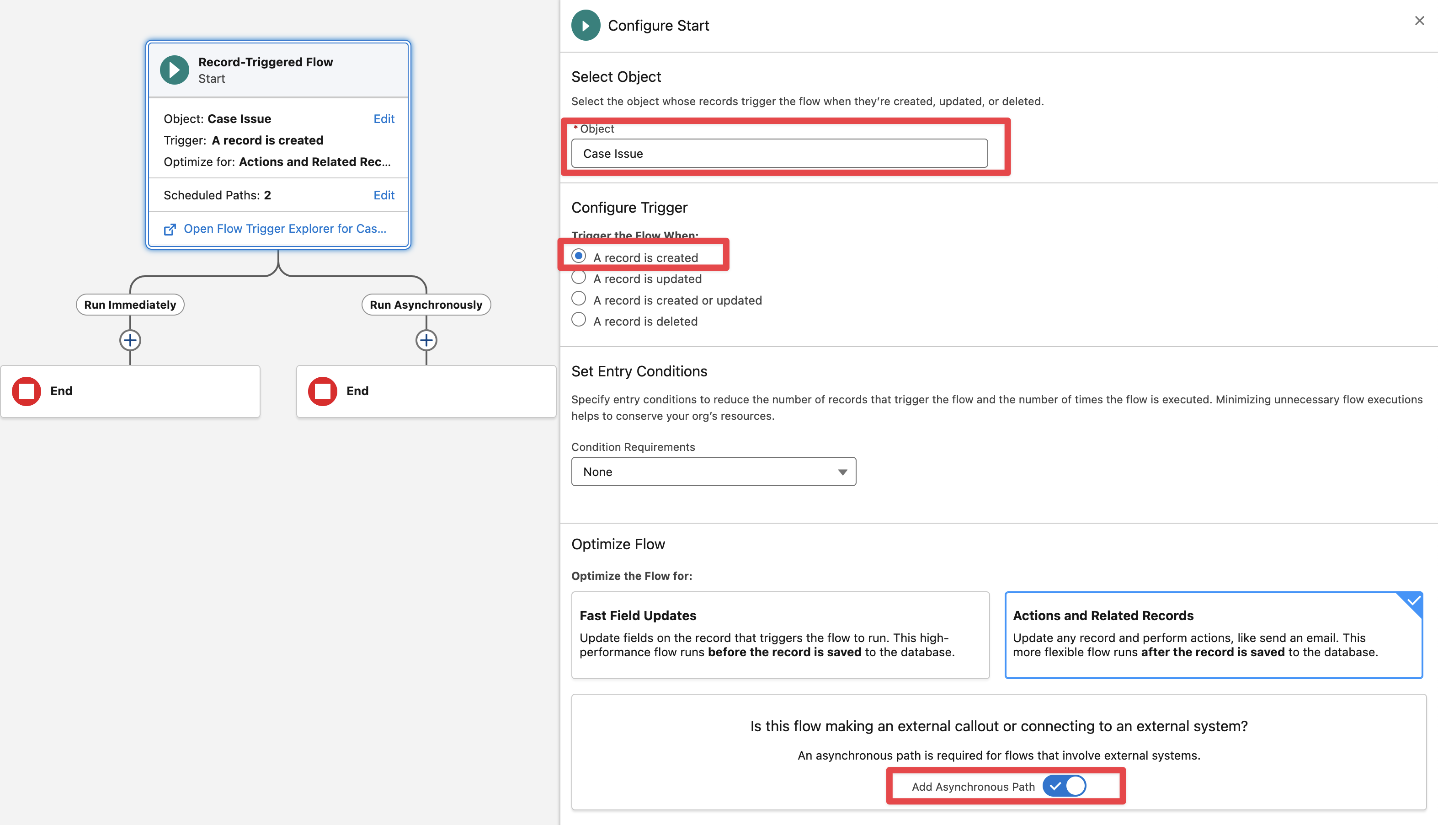Click the Record-Triggered Flow start play icon
1438x825 pixels.
coord(175,70)
